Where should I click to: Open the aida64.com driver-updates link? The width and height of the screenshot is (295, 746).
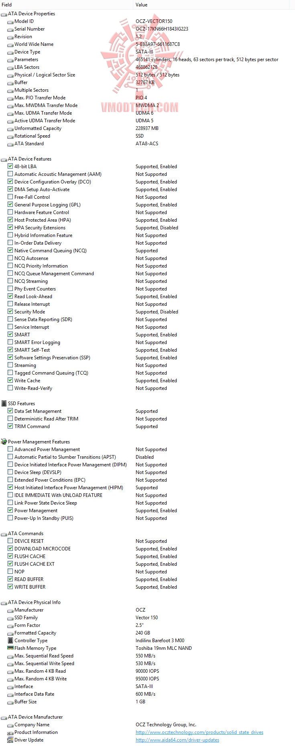coord(177,740)
